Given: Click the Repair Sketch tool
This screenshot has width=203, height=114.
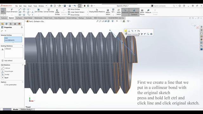Looking at the screenshot, I should pyautogui.click(x=108, y=12).
